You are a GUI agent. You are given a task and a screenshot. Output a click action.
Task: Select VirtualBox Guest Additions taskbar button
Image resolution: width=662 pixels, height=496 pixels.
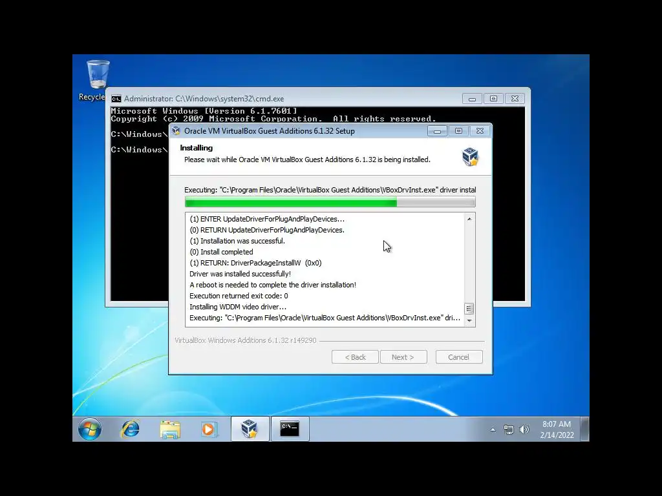(x=250, y=429)
